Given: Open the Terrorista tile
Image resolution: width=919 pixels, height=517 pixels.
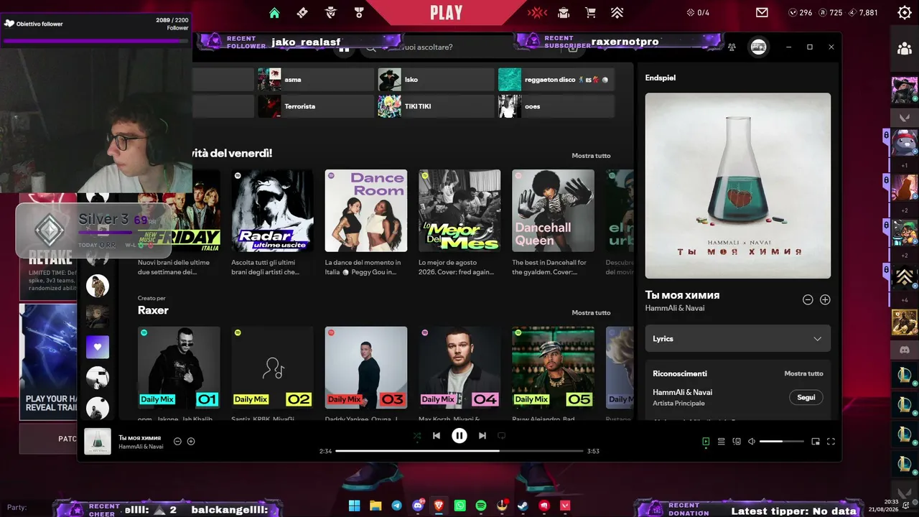Looking at the screenshot, I should 315,106.
